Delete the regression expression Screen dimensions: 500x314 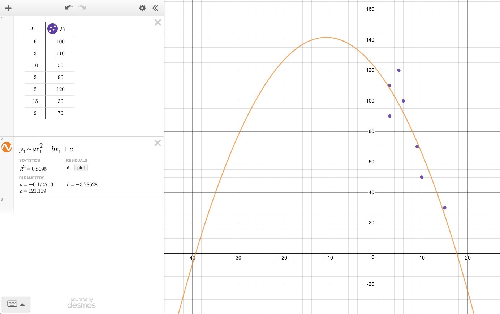click(x=158, y=143)
